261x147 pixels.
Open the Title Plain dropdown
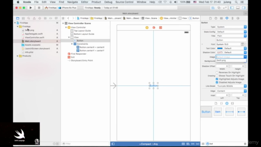pyautogui.click(x=231, y=36)
